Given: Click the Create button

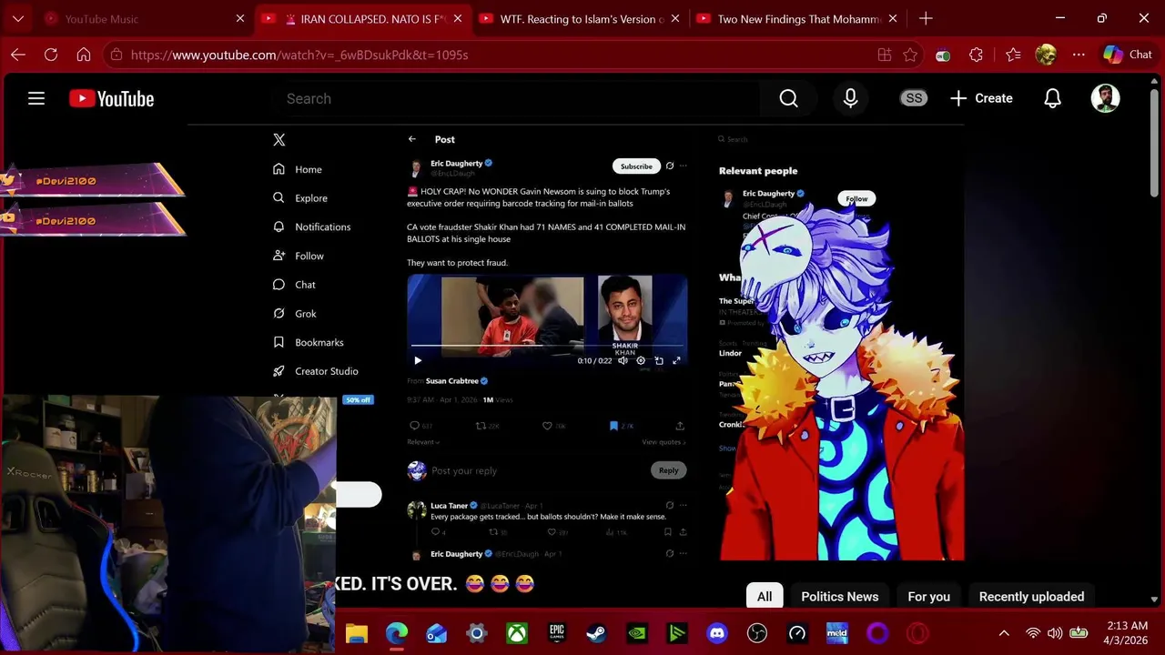Looking at the screenshot, I should coord(981,98).
